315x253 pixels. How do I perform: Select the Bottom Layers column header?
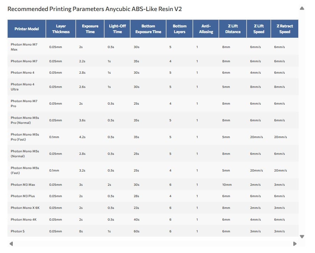(x=179, y=29)
